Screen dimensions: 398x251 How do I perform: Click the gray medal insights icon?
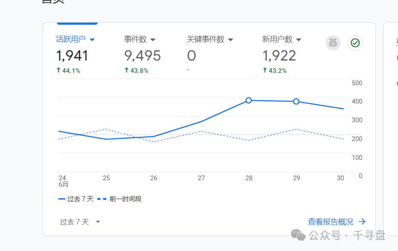point(333,43)
